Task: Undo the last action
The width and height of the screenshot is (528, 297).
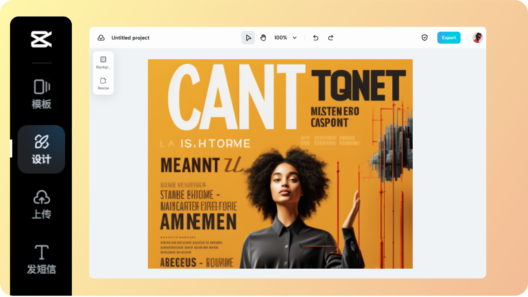Action: tap(316, 38)
